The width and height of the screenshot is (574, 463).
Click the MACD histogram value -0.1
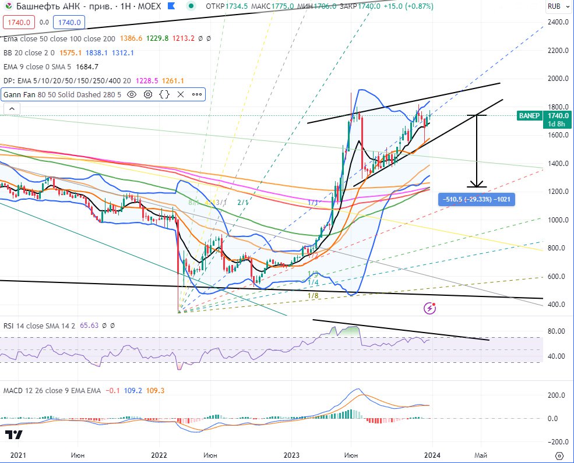coord(112,391)
